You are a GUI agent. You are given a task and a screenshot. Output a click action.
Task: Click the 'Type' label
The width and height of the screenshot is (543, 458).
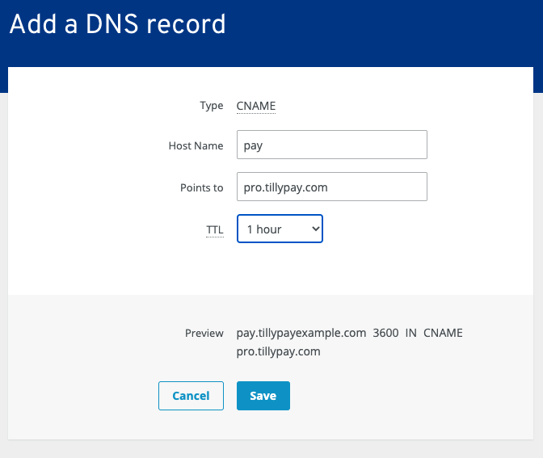click(x=211, y=106)
